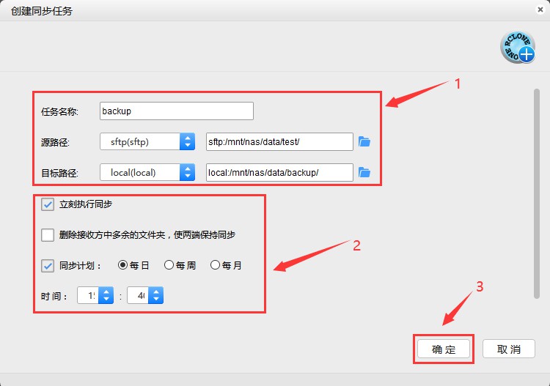The height and width of the screenshot is (386, 550).
Task: Open the sftp(sftp) source type dropdown
Action: point(147,141)
